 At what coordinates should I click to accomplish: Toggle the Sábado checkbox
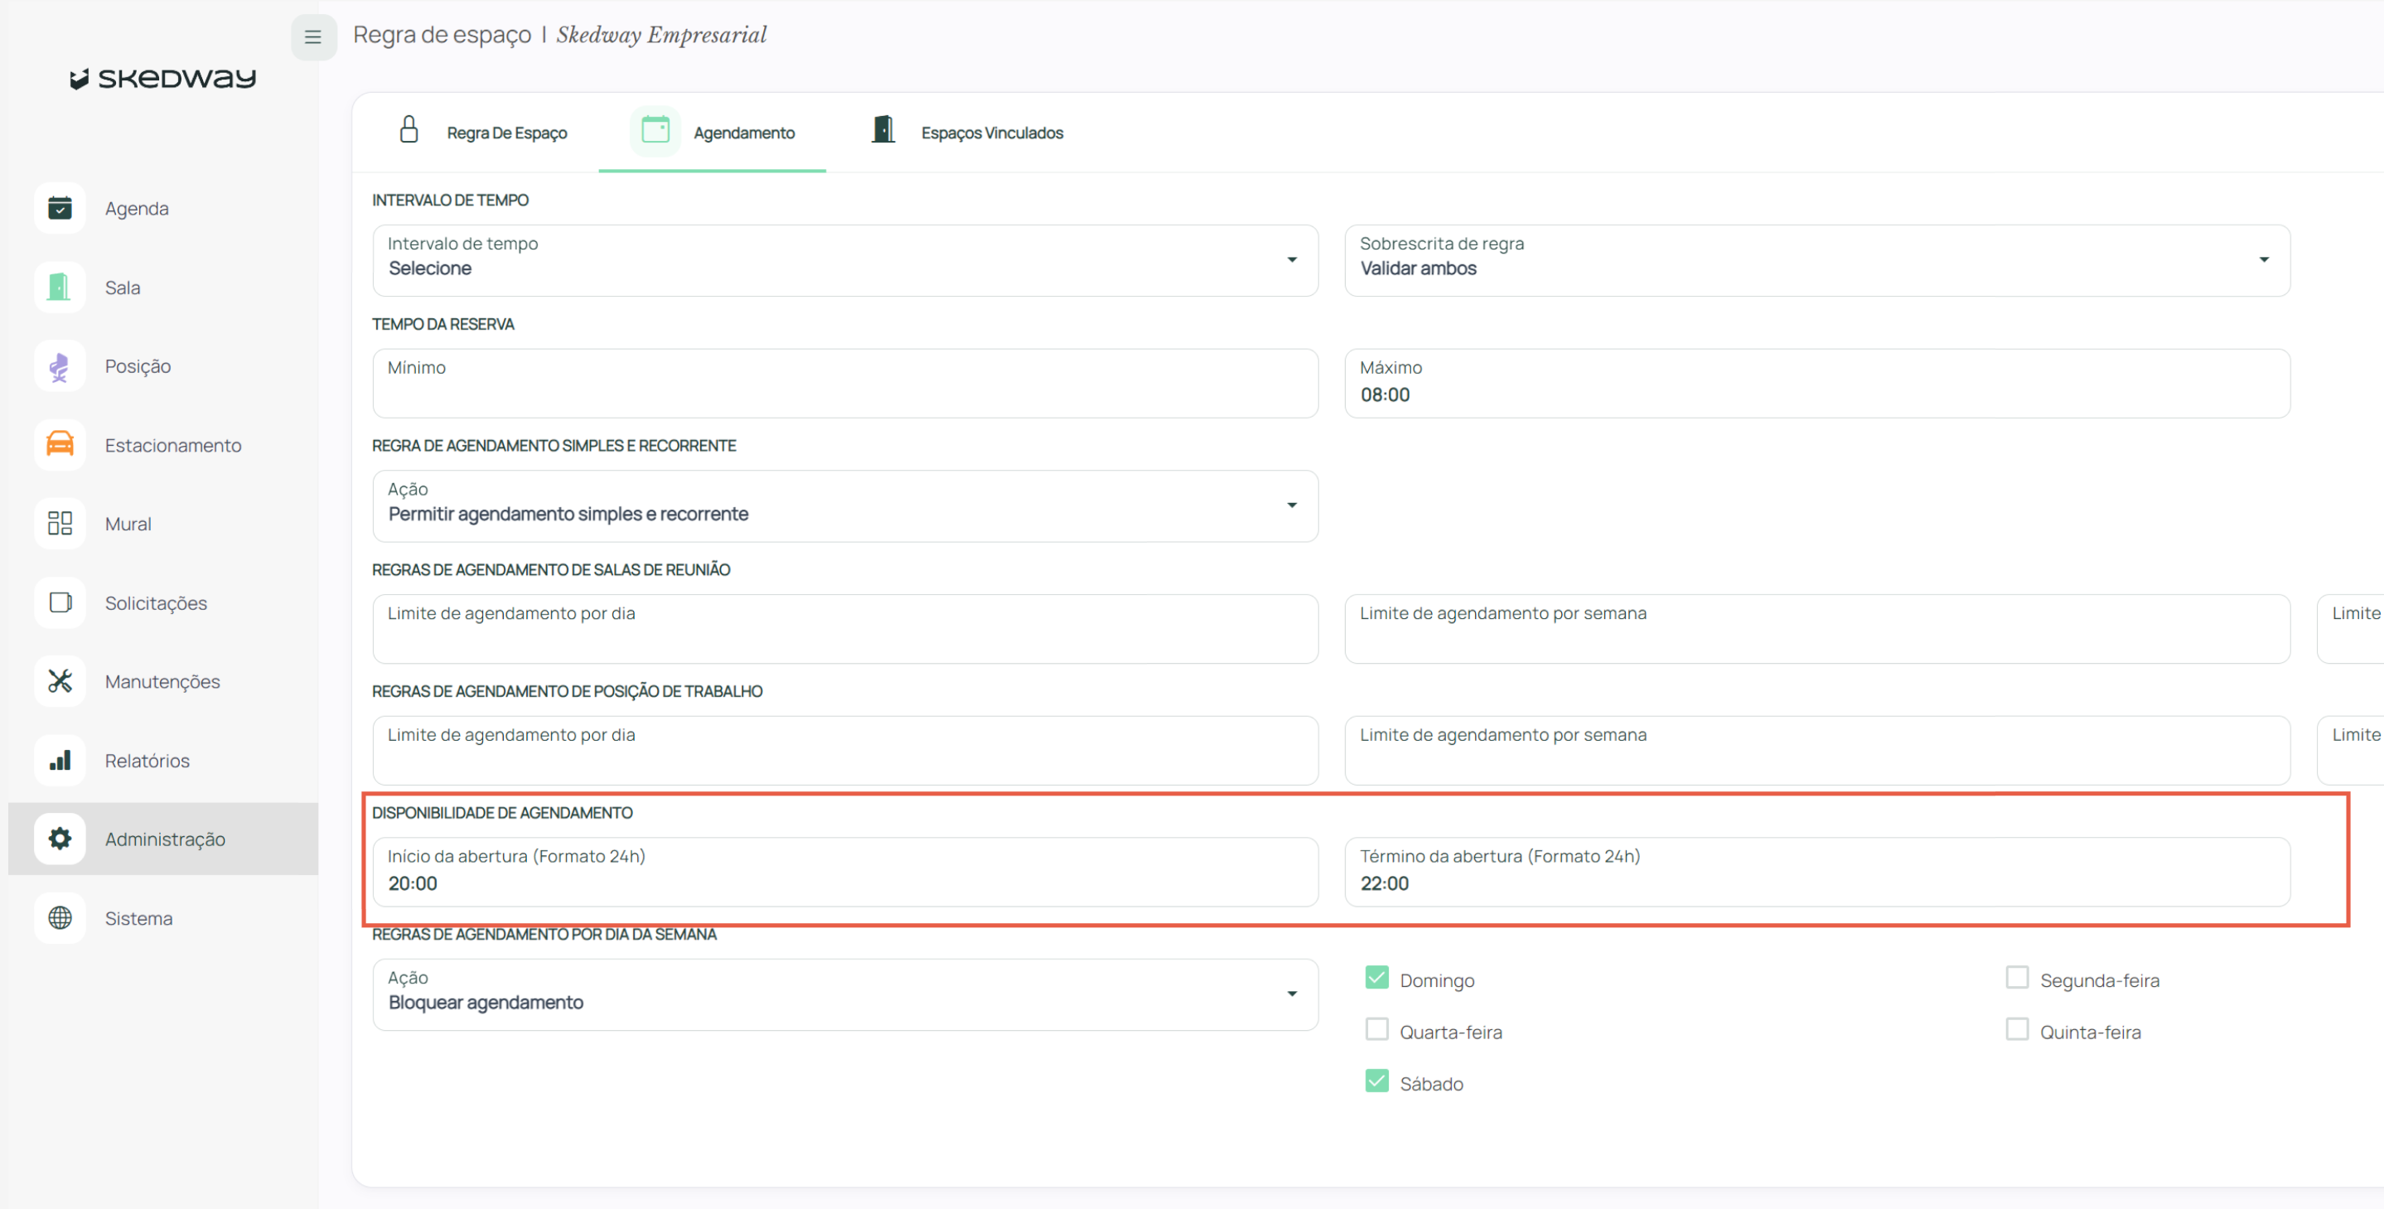click(x=1376, y=1081)
